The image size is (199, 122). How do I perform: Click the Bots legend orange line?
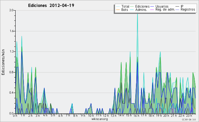pyautogui.click(x=118, y=10)
